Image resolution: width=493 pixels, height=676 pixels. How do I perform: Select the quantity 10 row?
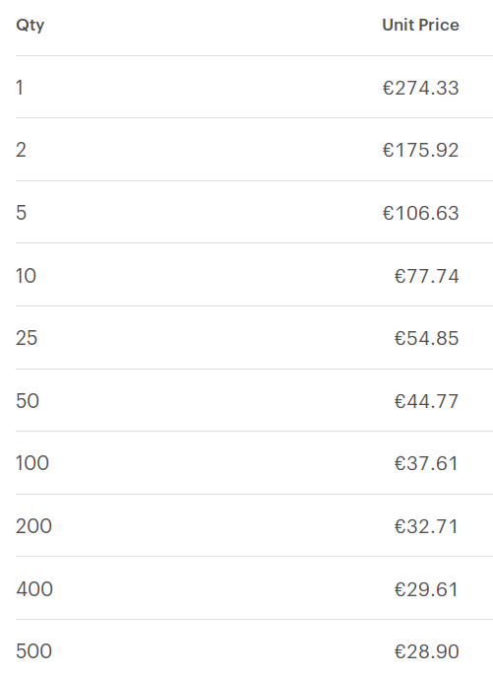tap(255, 275)
